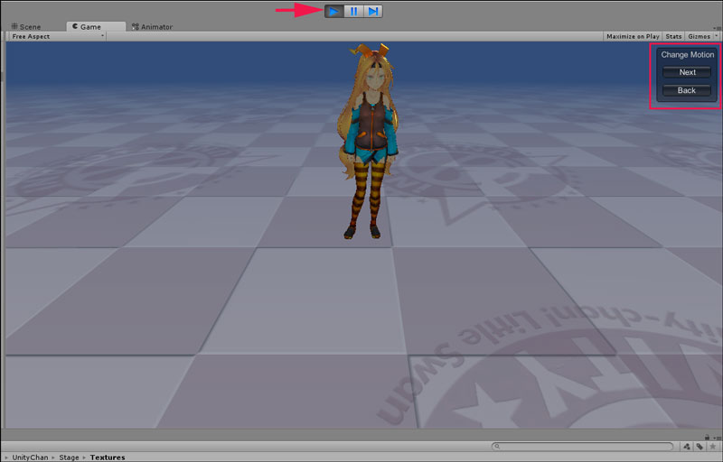Screen dimensions: 723x462
Task: Open the Free Aspect dropdown
Action: pyautogui.click(x=57, y=36)
